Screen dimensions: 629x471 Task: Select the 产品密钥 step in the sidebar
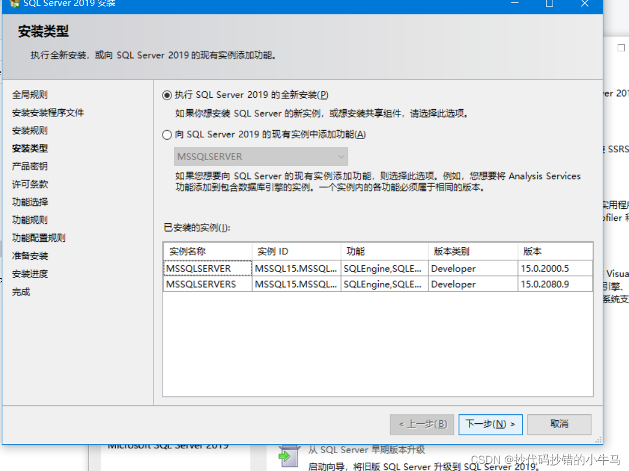pyautogui.click(x=30, y=166)
